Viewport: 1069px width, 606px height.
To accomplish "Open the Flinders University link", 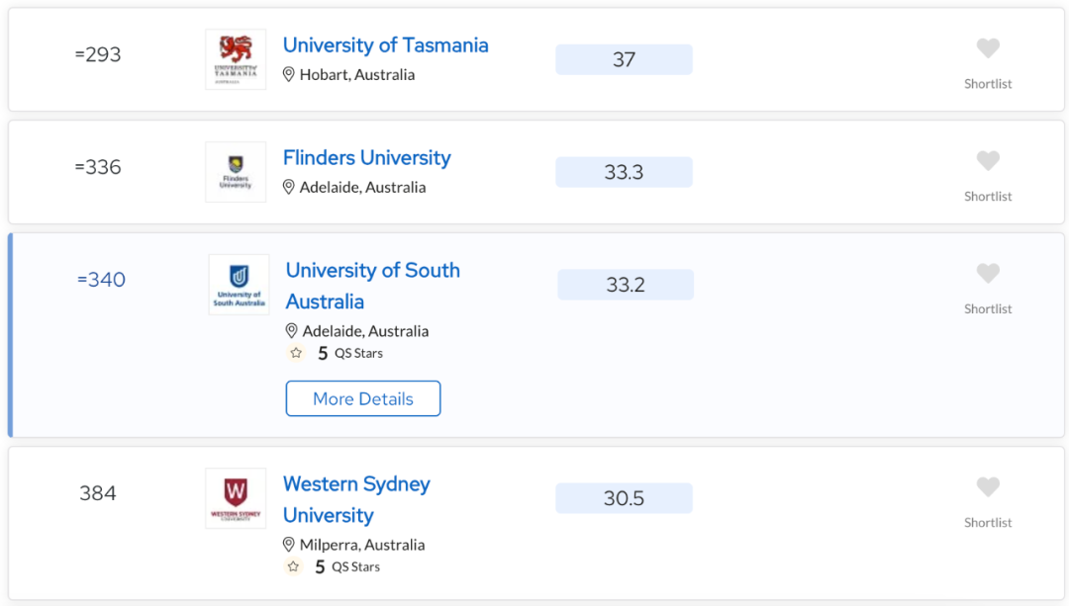I will pyautogui.click(x=367, y=157).
